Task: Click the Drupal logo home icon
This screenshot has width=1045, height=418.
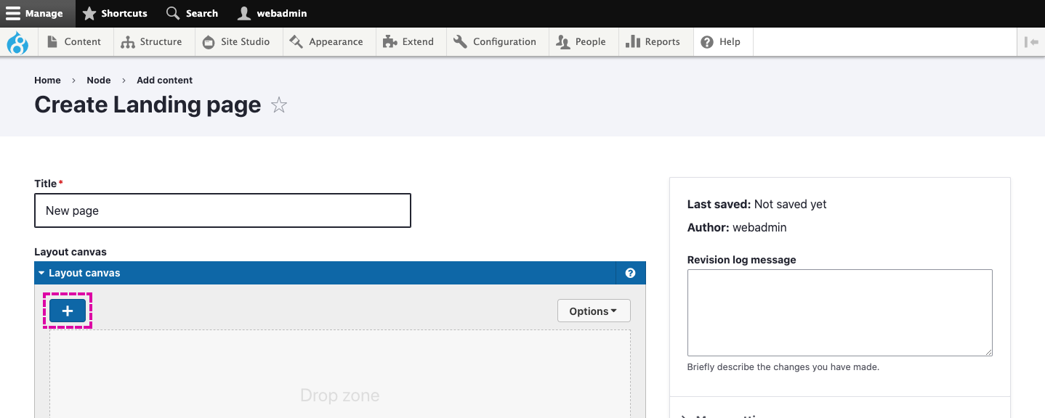Action: pos(17,42)
